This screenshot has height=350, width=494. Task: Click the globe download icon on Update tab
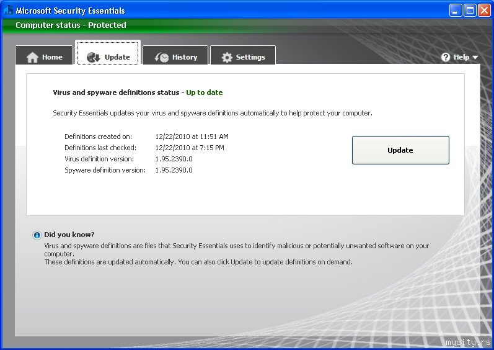[x=93, y=57]
